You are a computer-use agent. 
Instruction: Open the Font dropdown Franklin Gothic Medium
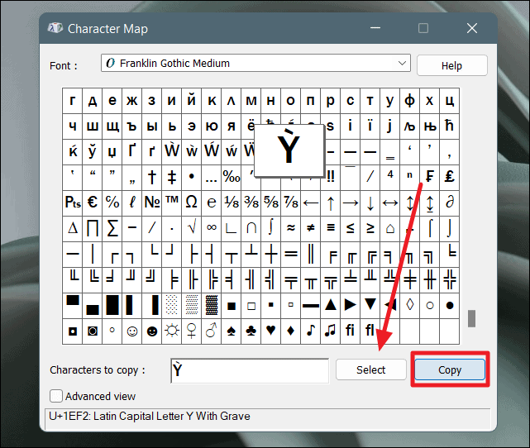click(255, 63)
